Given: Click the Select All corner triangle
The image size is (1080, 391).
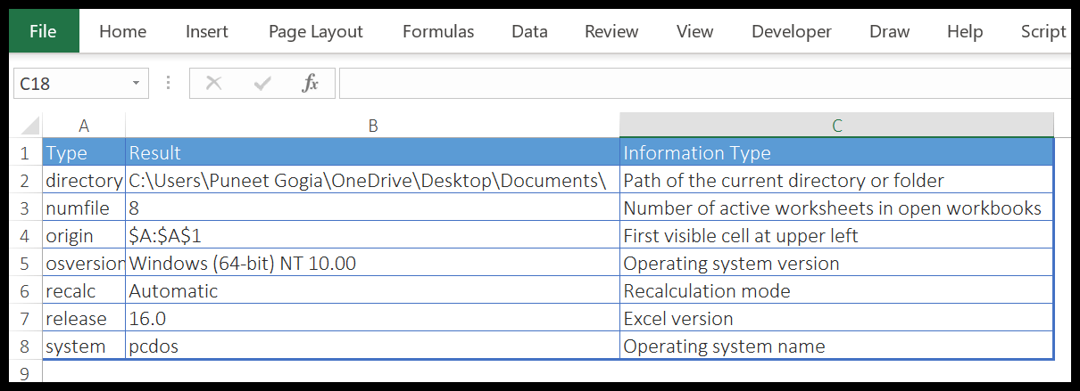Looking at the screenshot, I should [x=29, y=126].
